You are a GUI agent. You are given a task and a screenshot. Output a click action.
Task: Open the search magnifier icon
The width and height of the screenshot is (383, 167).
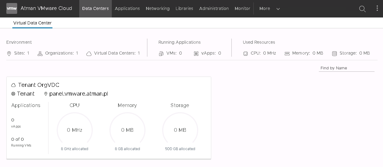tap(362, 9)
